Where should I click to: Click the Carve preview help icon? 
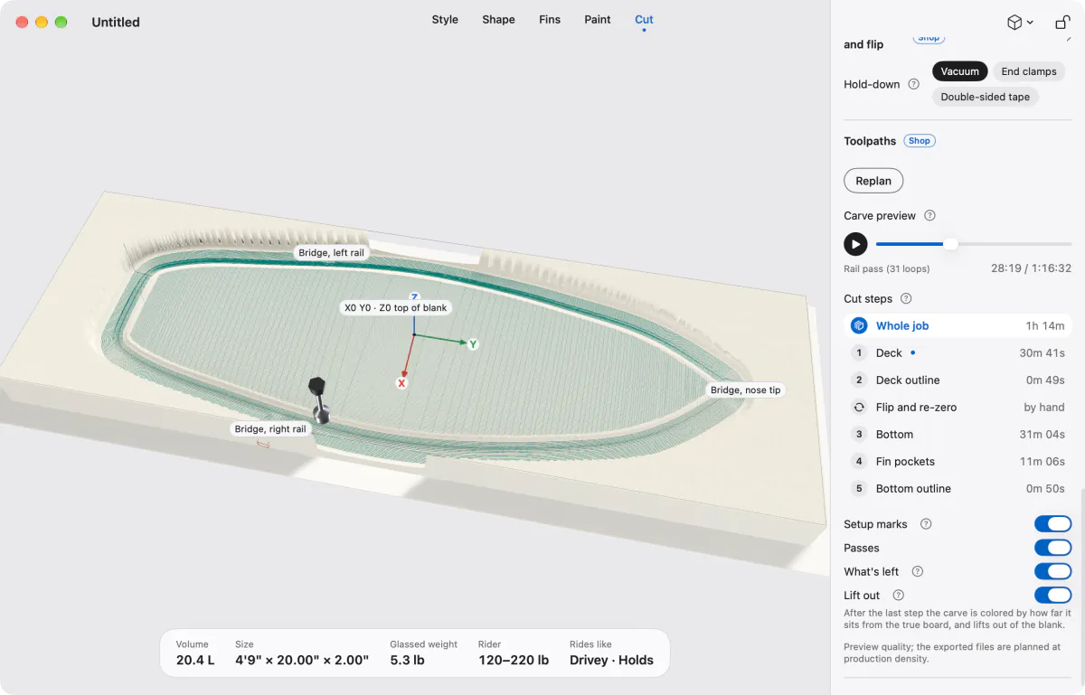tap(929, 216)
